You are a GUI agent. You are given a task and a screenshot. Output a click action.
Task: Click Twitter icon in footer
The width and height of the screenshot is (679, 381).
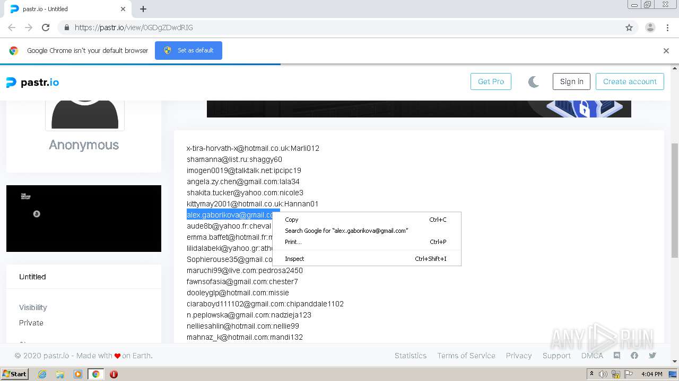tap(652, 356)
